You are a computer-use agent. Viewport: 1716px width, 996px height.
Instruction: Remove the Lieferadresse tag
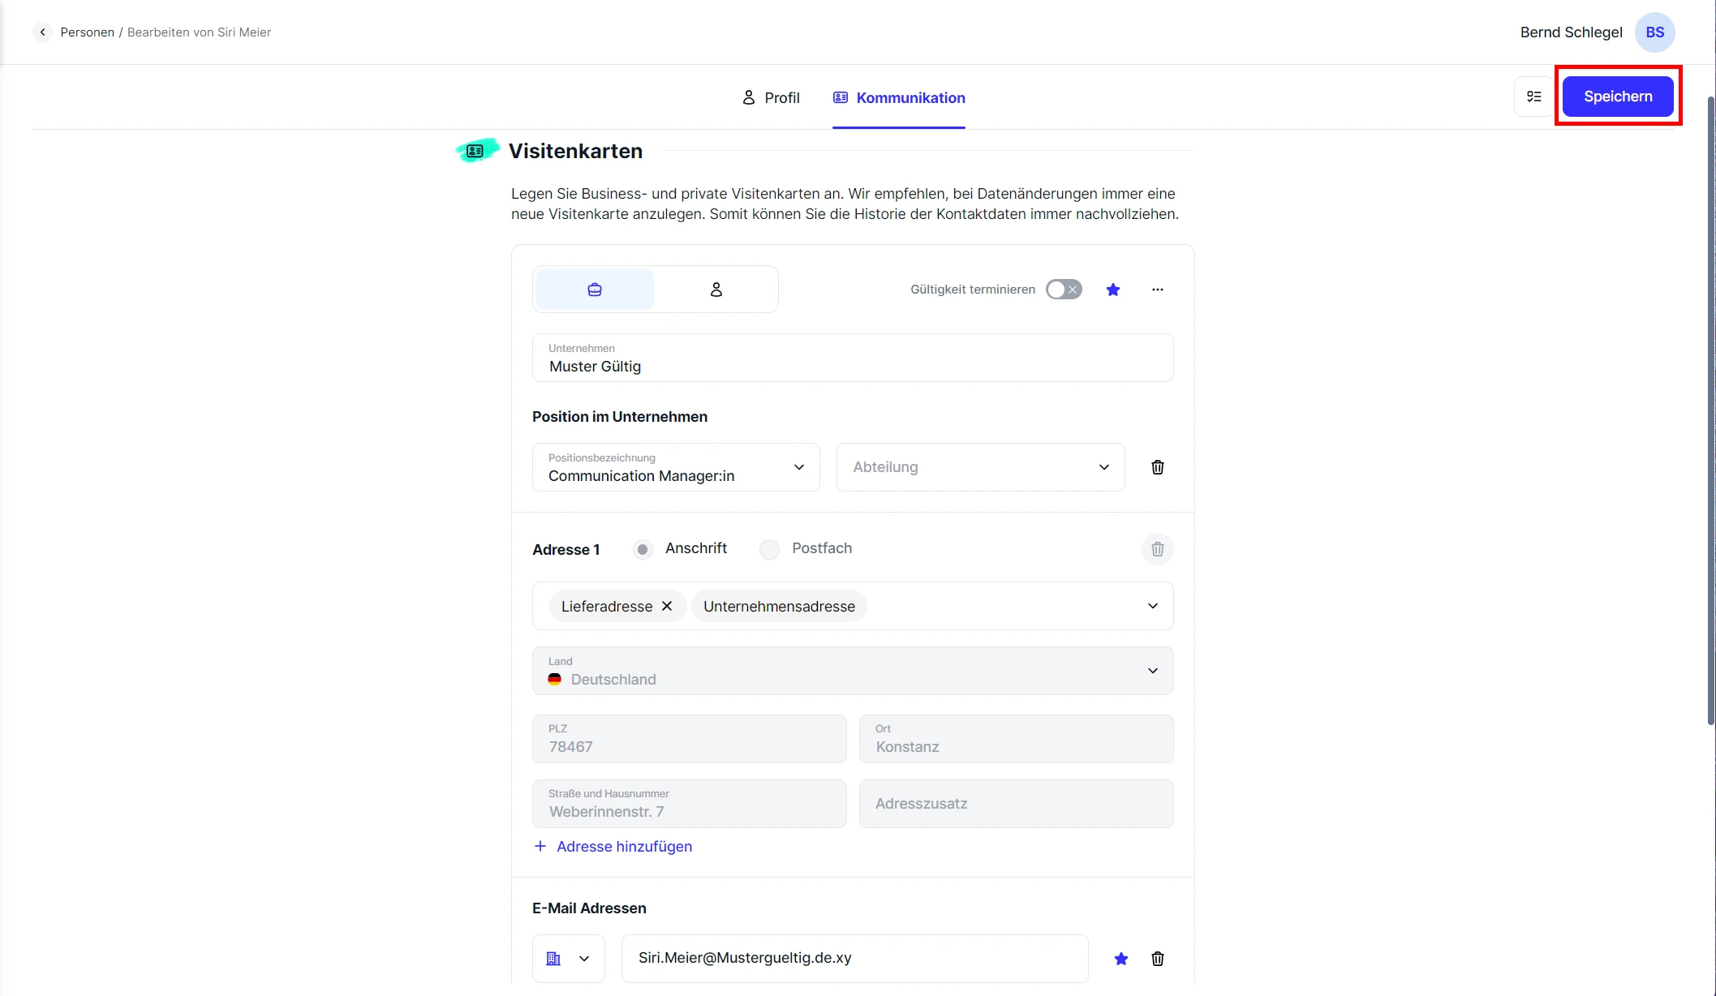pyautogui.click(x=667, y=607)
